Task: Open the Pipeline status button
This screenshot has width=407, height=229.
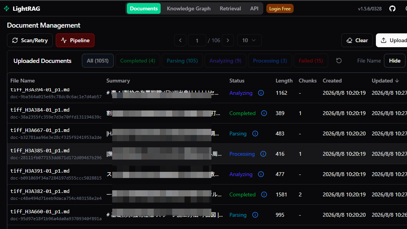Action: (75, 40)
